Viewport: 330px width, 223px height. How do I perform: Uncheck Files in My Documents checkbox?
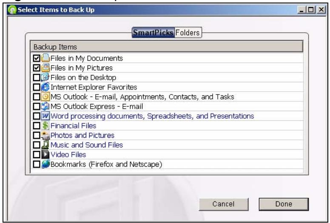[37, 58]
